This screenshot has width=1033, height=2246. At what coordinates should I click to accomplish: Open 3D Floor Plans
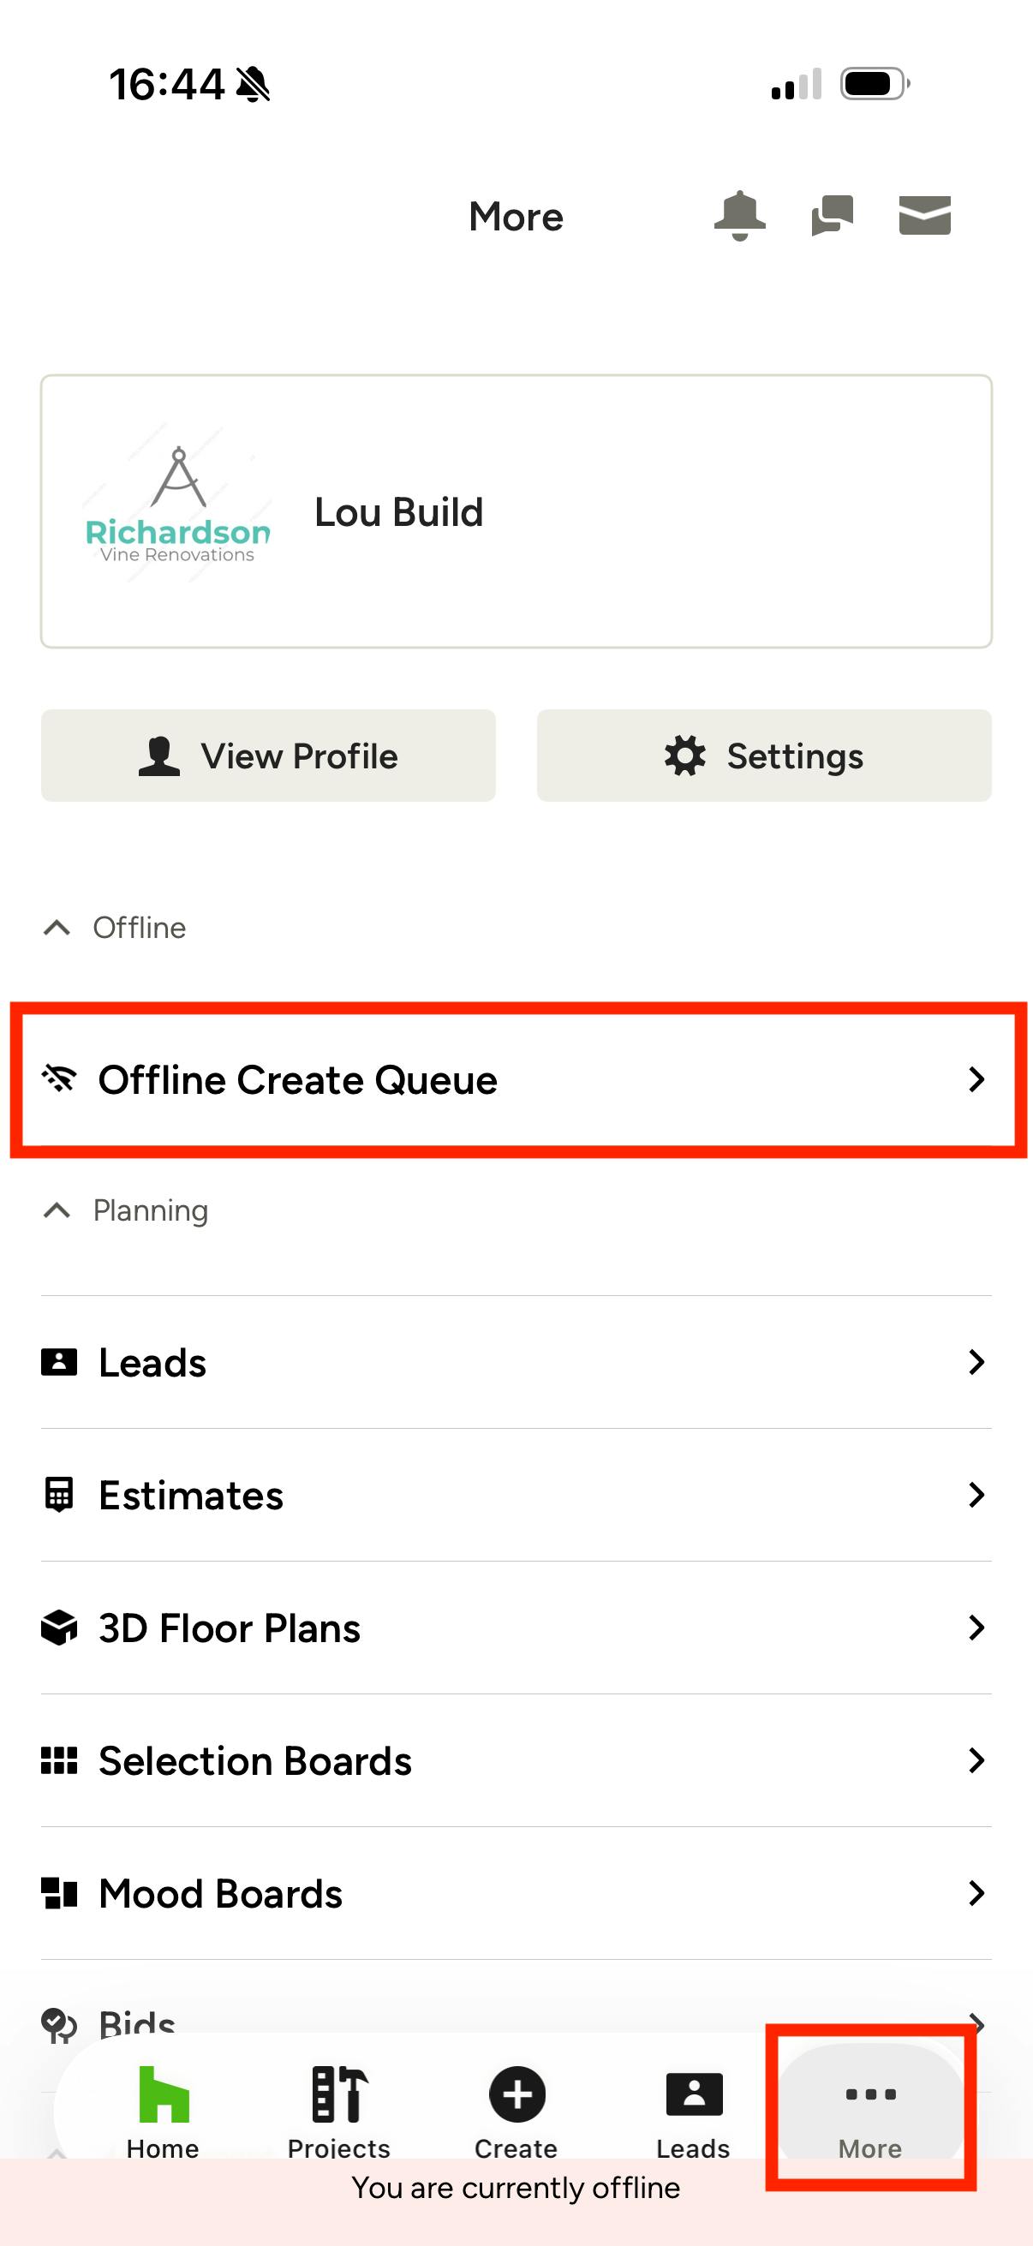pyautogui.click(x=516, y=1628)
